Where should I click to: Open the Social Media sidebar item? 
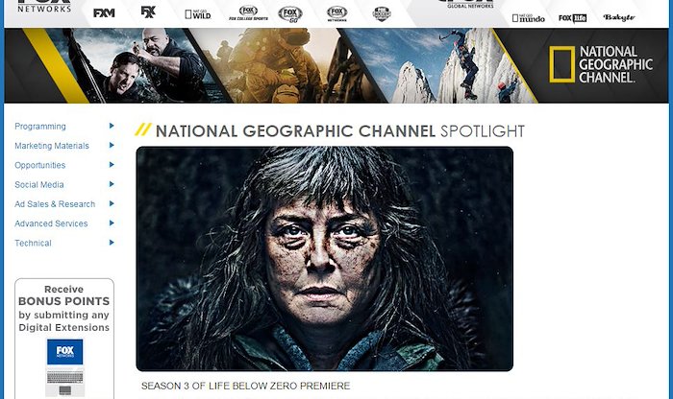(x=39, y=184)
